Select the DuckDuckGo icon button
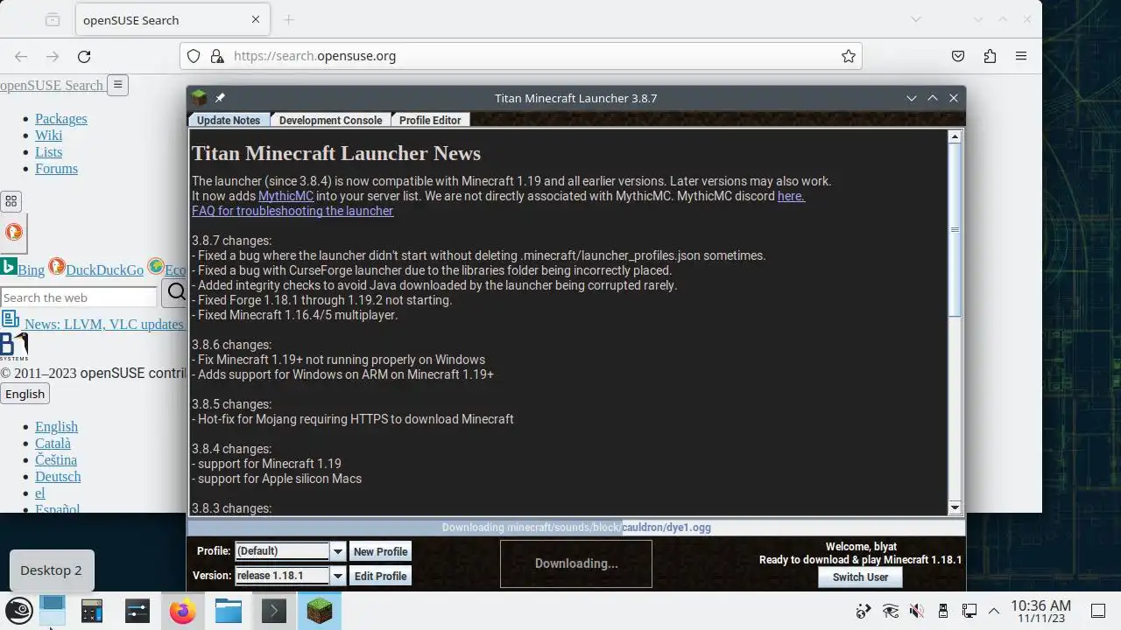The image size is (1121, 630). click(x=13, y=232)
